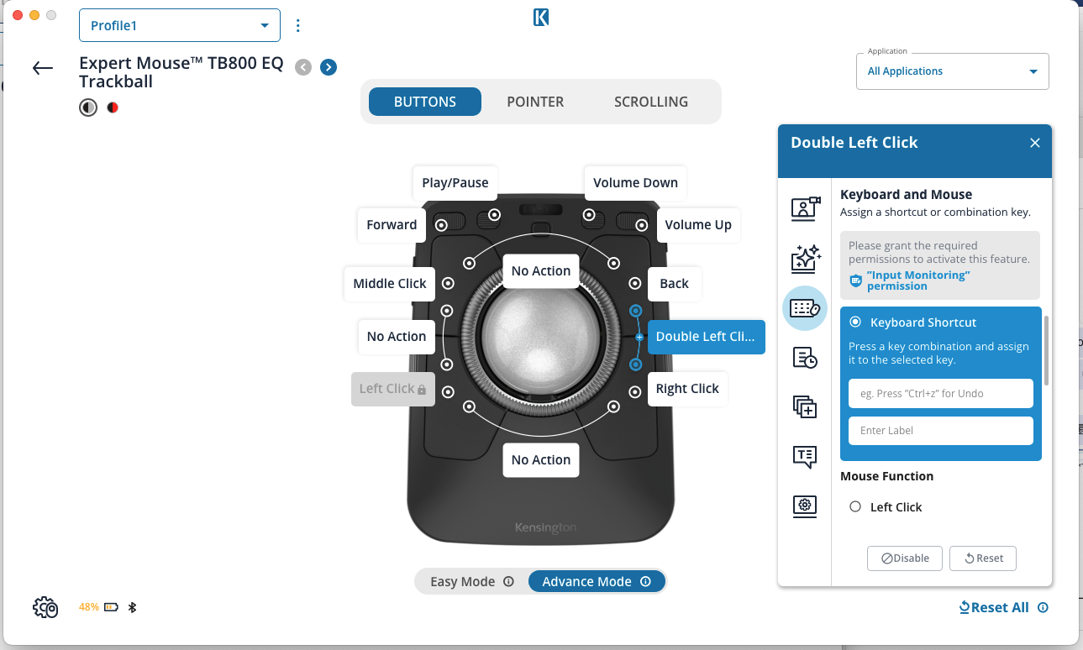This screenshot has height=650, width=1083.
Task: Select the device settings gear icon
Action: click(x=805, y=506)
